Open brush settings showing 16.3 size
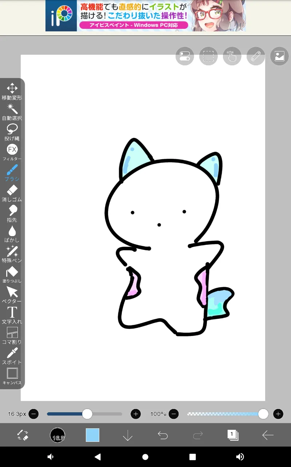 [x=57, y=435]
